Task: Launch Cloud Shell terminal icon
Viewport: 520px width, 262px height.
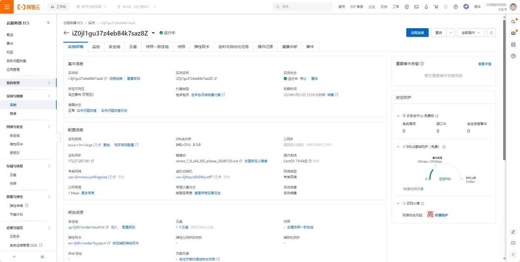Action: tap(417, 7)
